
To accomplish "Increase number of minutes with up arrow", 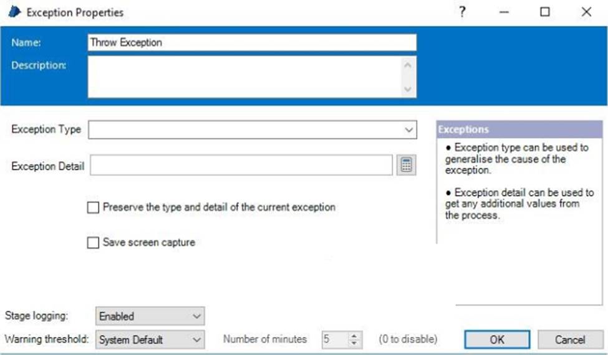I will pos(354,336).
